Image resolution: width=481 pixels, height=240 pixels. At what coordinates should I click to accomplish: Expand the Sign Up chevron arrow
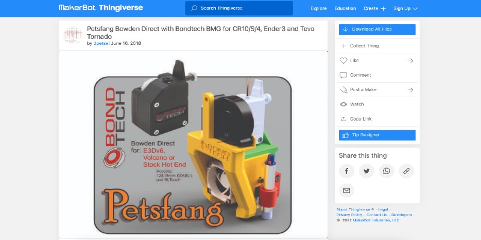[x=415, y=9]
